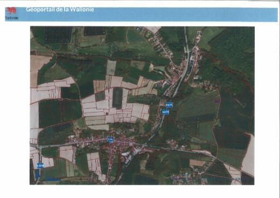This screenshot has width=280, height=198.
Task: Open the Géoportail de la Wallonie title link
Action: [60, 9]
